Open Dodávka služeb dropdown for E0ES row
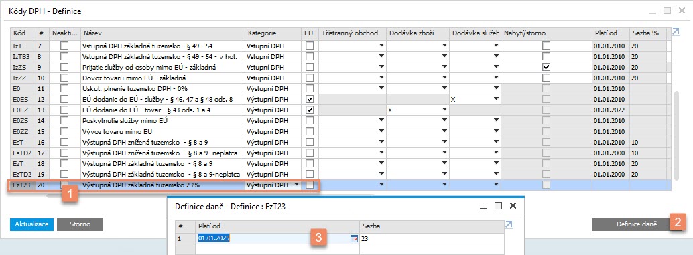 [497, 99]
